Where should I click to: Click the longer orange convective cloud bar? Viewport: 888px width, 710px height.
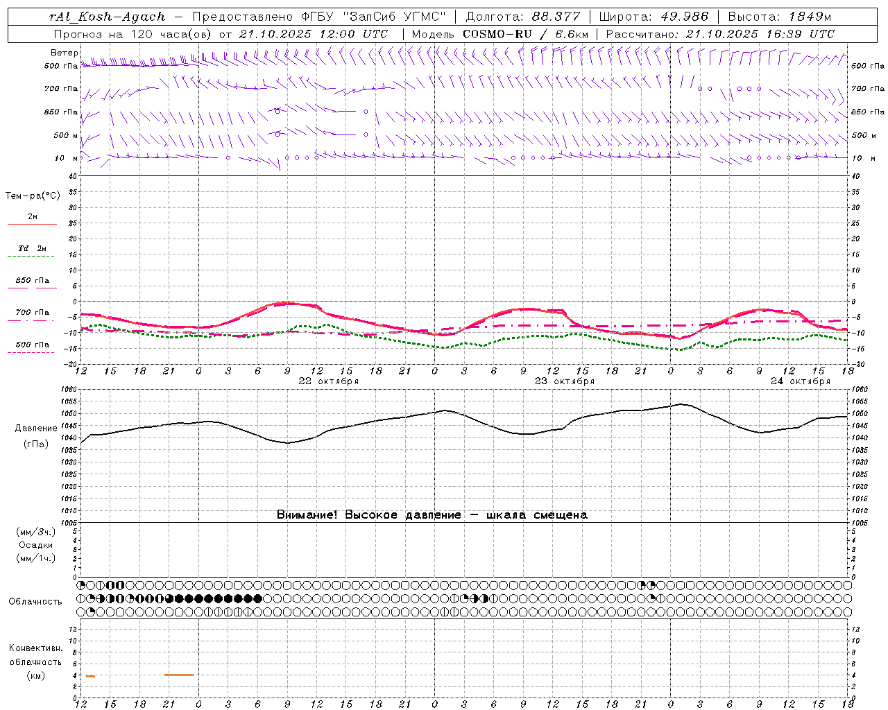click(x=179, y=675)
